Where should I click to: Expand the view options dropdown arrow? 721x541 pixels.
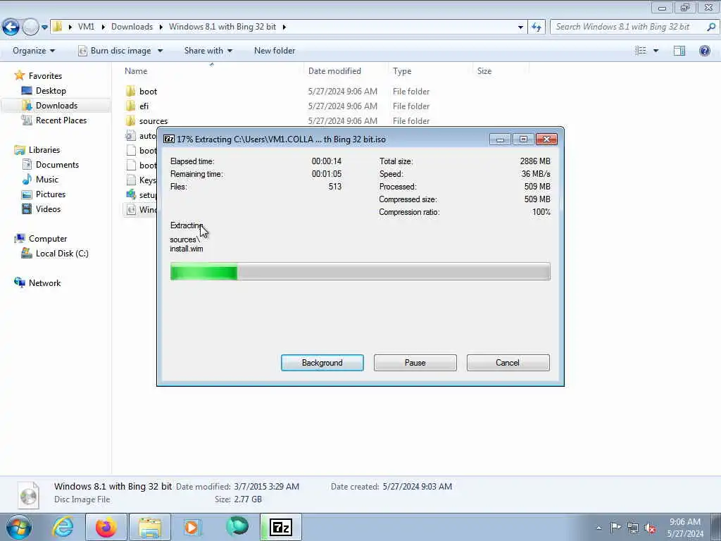[656, 51]
